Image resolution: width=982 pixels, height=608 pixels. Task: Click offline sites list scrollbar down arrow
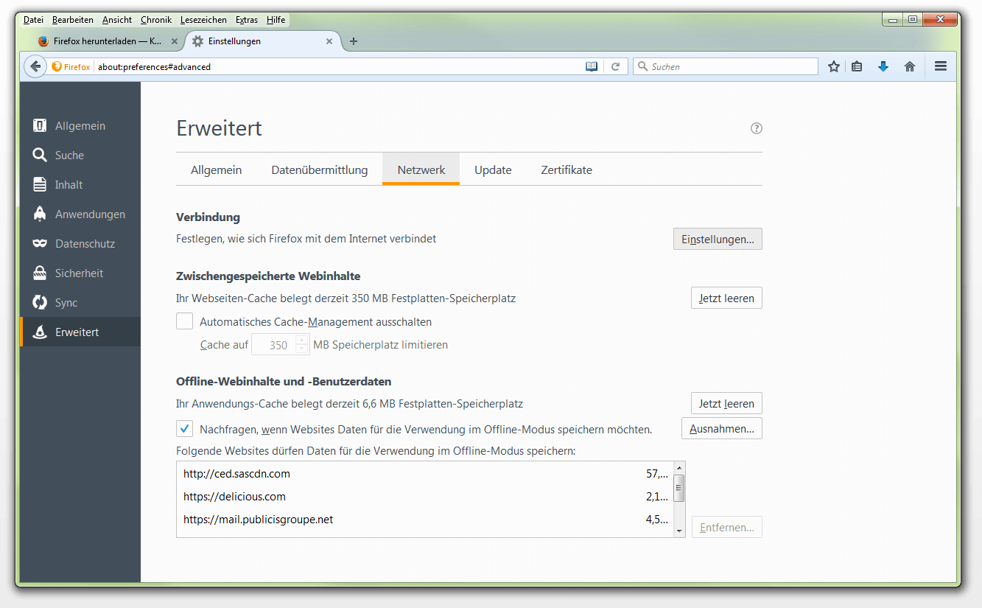[x=679, y=531]
